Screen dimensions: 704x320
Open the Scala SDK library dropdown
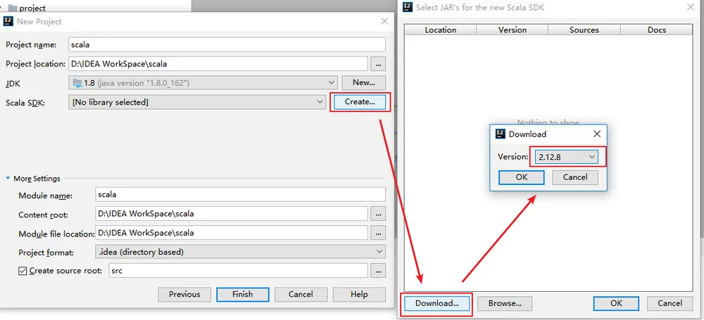pyautogui.click(x=198, y=102)
